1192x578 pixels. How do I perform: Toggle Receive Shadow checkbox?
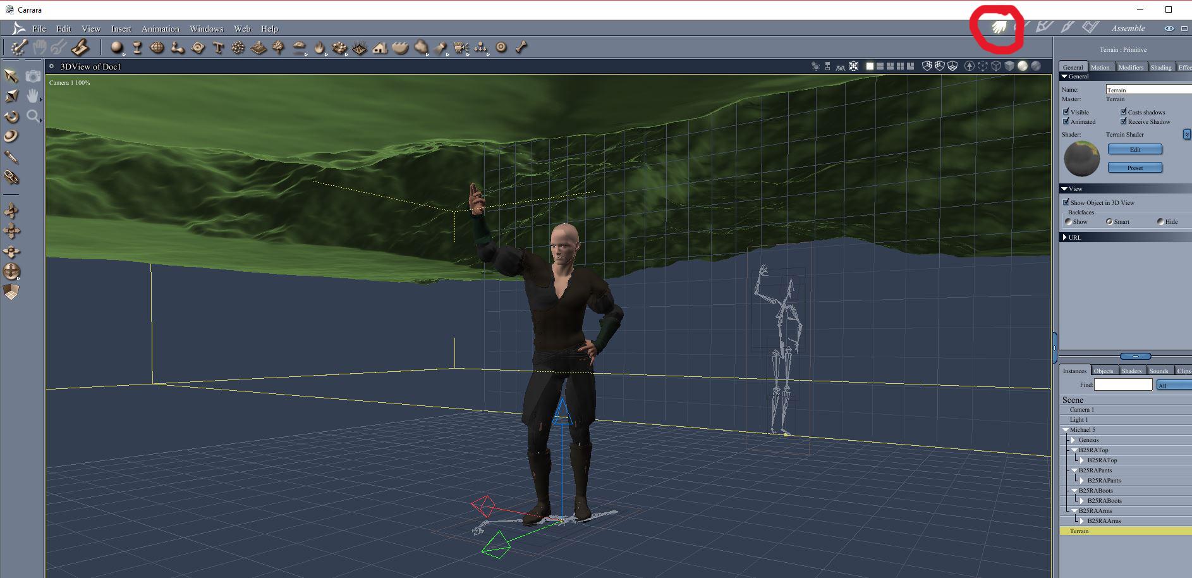coord(1124,121)
